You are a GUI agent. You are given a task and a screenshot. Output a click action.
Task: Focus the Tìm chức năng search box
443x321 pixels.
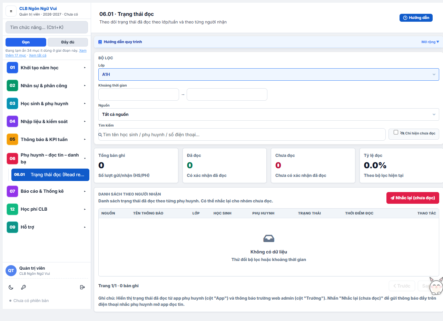point(47,27)
